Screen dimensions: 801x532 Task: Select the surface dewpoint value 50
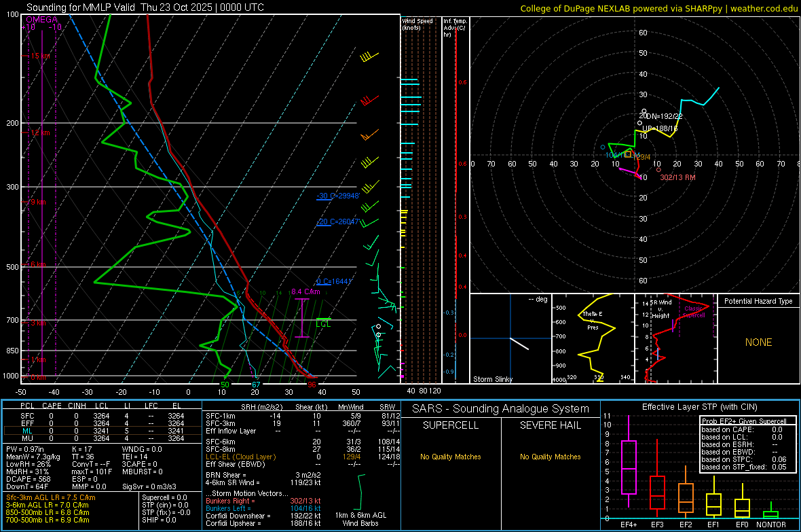225,385
